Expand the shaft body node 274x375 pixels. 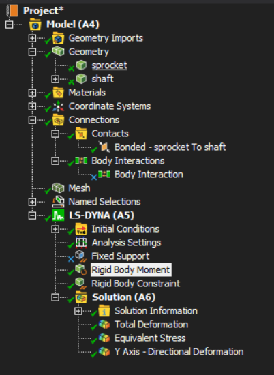(x=55, y=79)
